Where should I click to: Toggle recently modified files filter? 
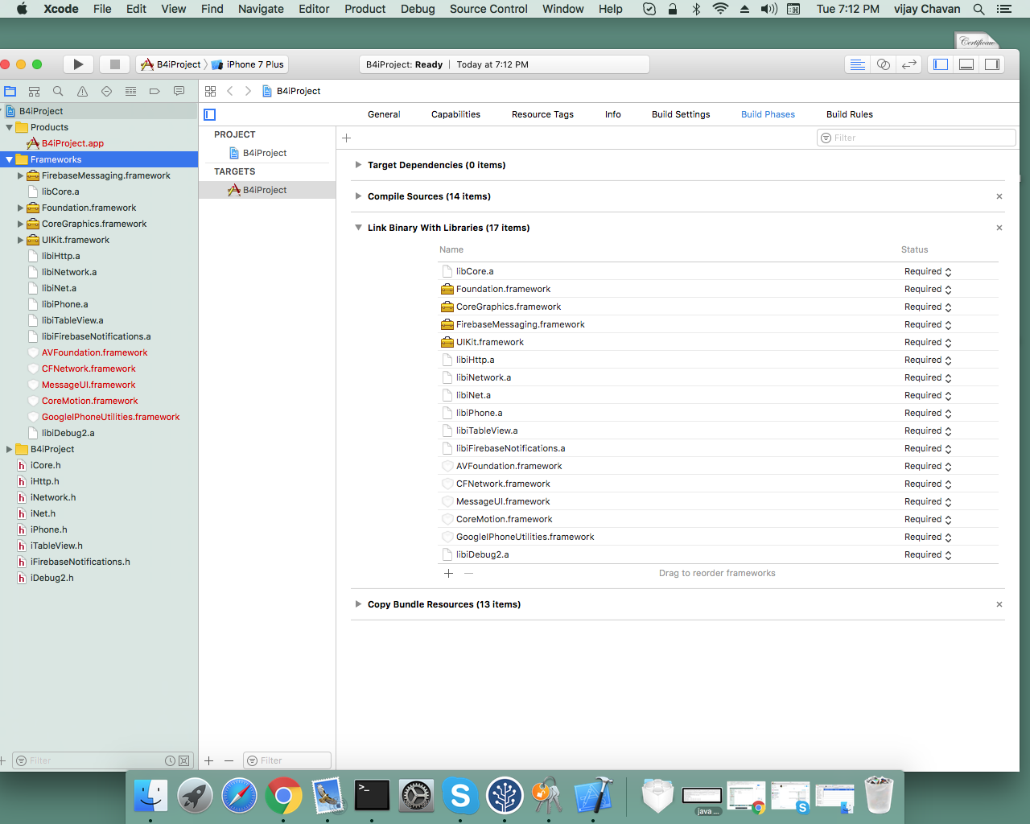171,760
